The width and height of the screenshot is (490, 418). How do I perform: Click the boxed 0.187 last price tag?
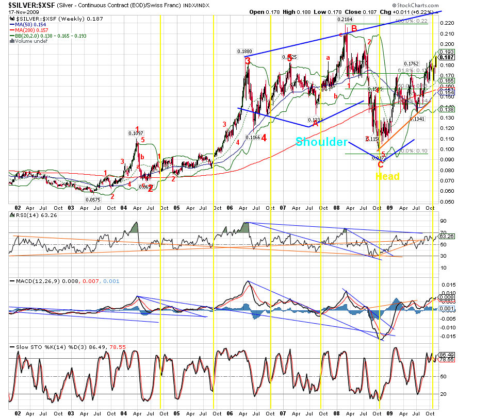pos(447,57)
